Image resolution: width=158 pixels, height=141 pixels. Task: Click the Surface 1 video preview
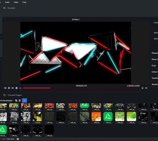(x=76, y=53)
